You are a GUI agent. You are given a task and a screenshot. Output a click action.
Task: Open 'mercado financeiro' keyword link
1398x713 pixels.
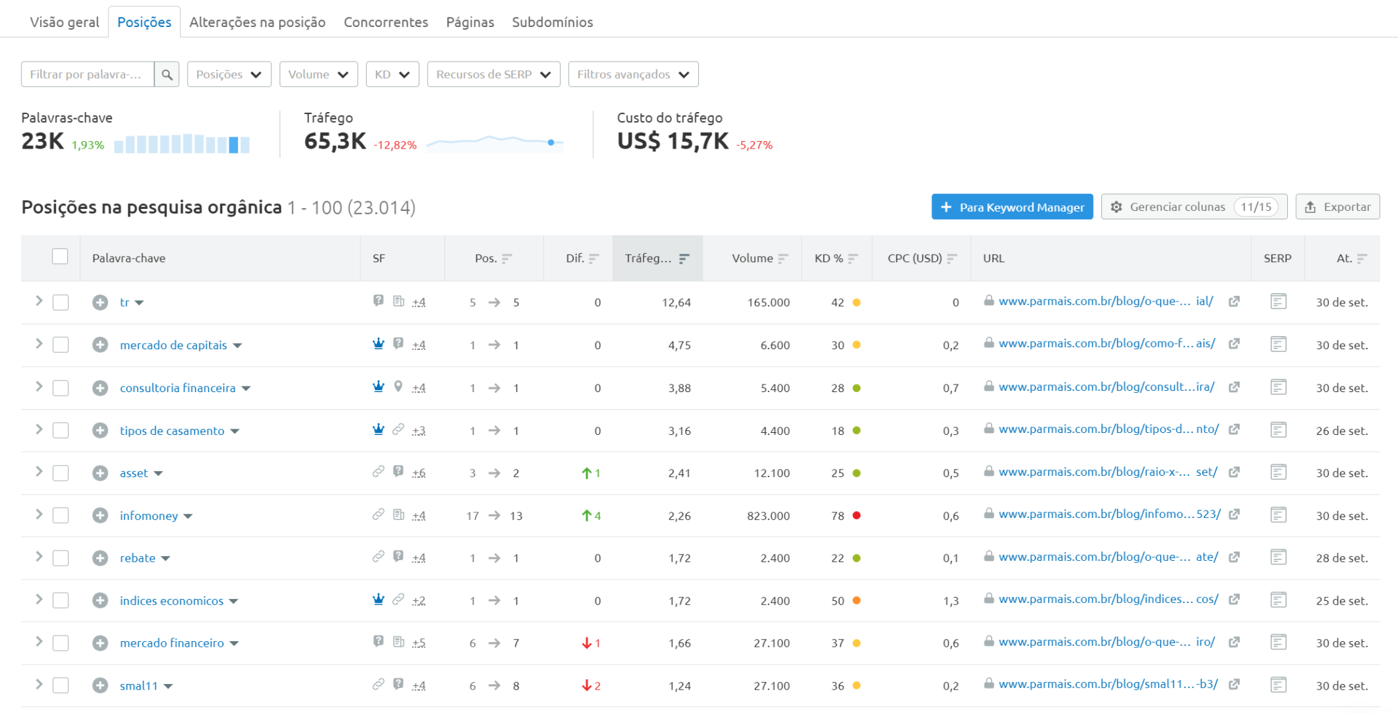172,643
